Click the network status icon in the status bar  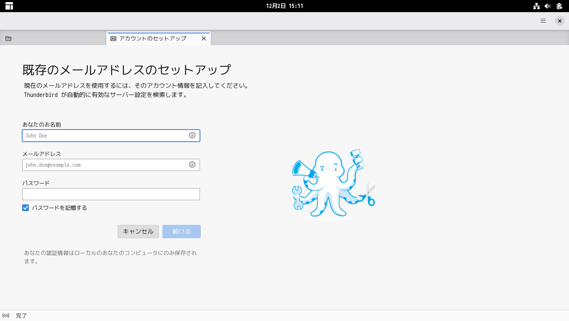[x=6, y=315]
